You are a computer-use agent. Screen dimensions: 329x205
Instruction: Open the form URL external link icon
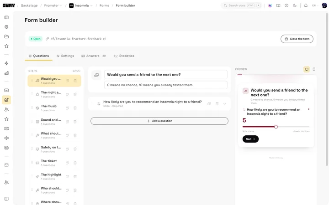click(x=105, y=39)
